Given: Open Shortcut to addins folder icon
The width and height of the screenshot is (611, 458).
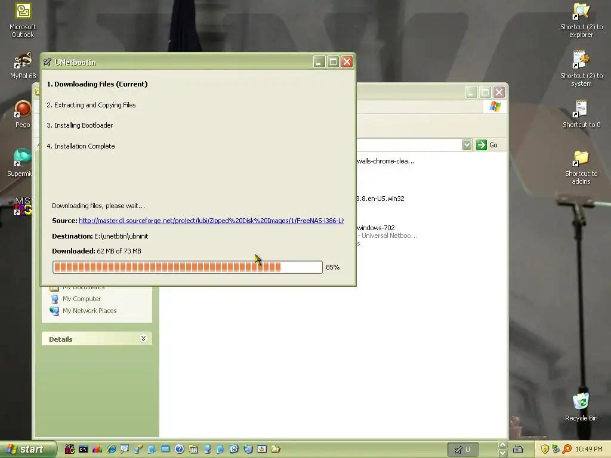Looking at the screenshot, I should pos(581,167).
